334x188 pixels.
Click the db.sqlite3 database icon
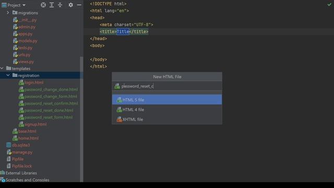point(8,145)
